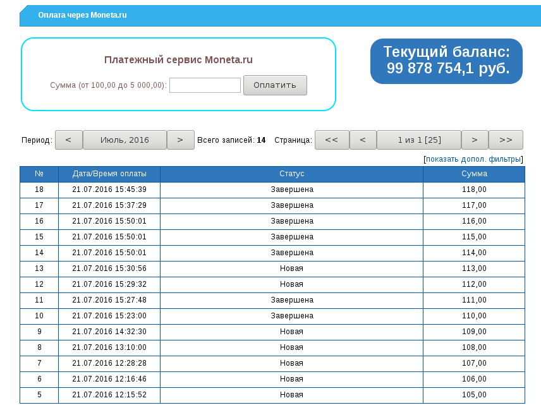Jump to last page of records
This screenshot has width=541, height=415.
pyautogui.click(x=506, y=140)
